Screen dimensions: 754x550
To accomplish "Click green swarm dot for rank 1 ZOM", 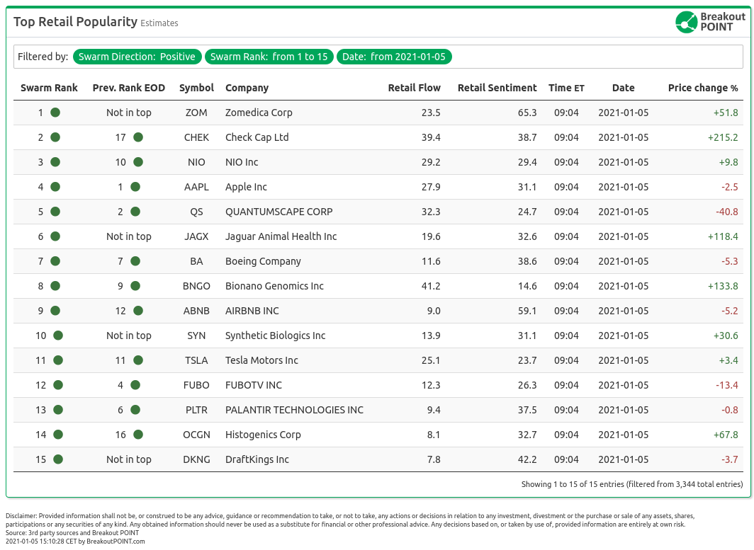I will pos(55,113).
